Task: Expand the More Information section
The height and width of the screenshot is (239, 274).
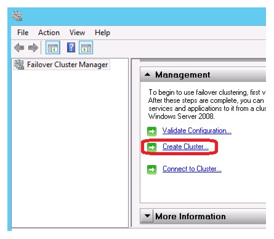Action: (147, 216)
